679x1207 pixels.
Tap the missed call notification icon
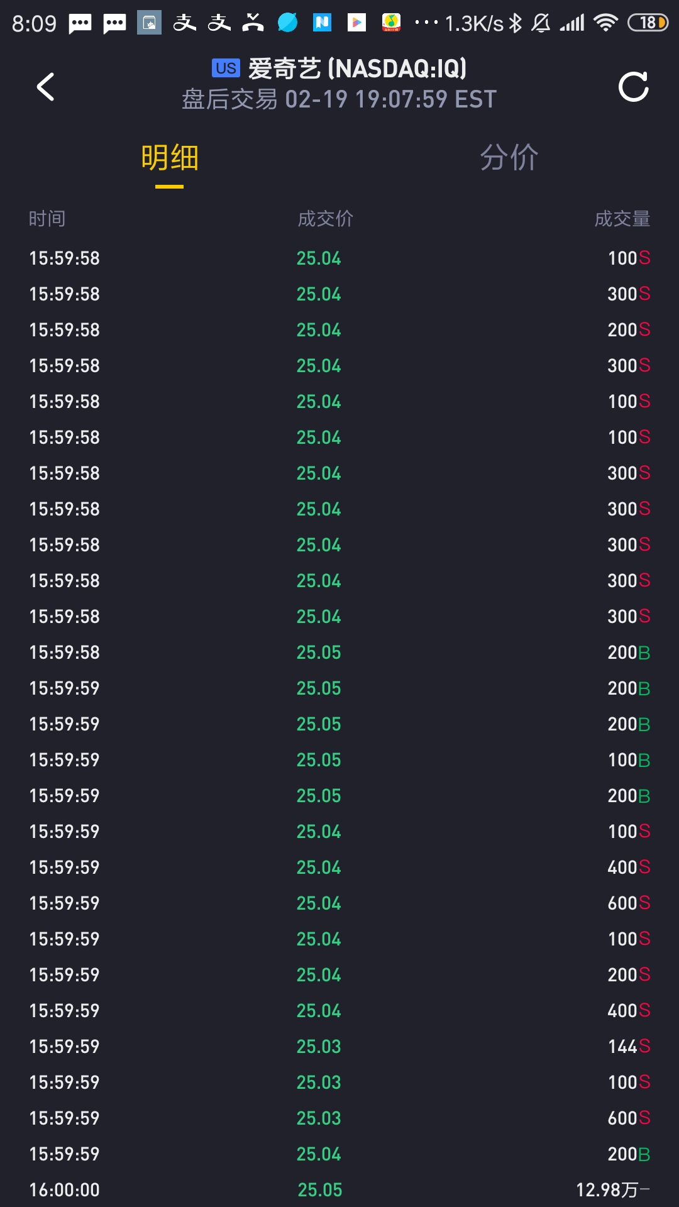coord(253,23)
